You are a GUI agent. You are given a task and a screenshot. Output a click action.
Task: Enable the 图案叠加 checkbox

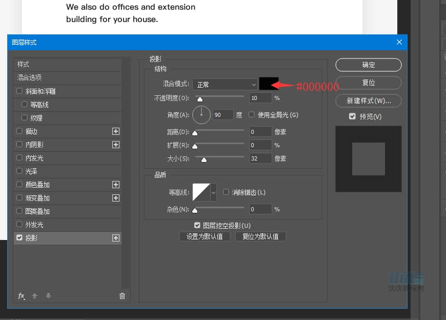[x=19, y=211]
